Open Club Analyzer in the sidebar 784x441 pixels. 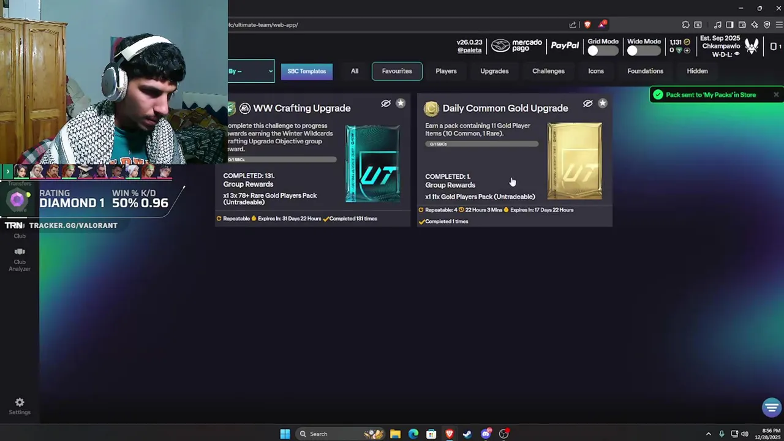[20, 260]
